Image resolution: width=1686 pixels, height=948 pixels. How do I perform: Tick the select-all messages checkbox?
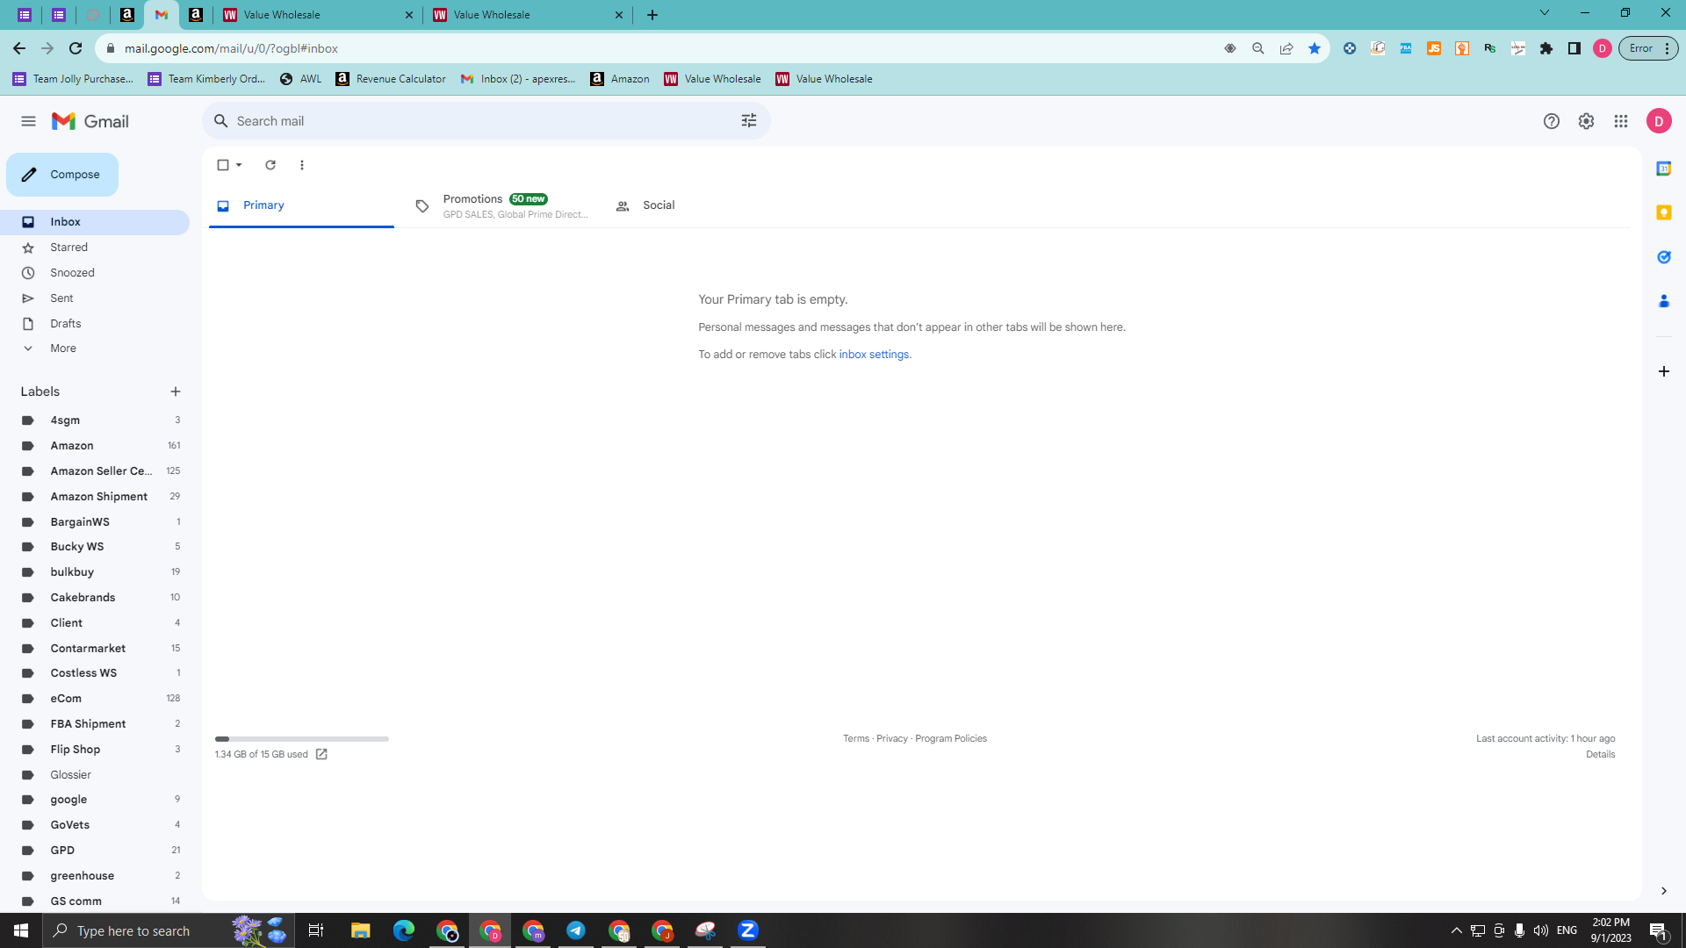tap(223, 165)
